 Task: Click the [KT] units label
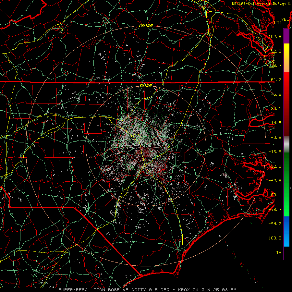(277, 22)
